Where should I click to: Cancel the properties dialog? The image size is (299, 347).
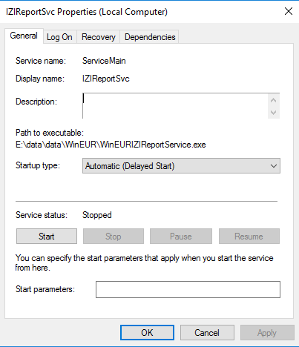click(207, 333)
